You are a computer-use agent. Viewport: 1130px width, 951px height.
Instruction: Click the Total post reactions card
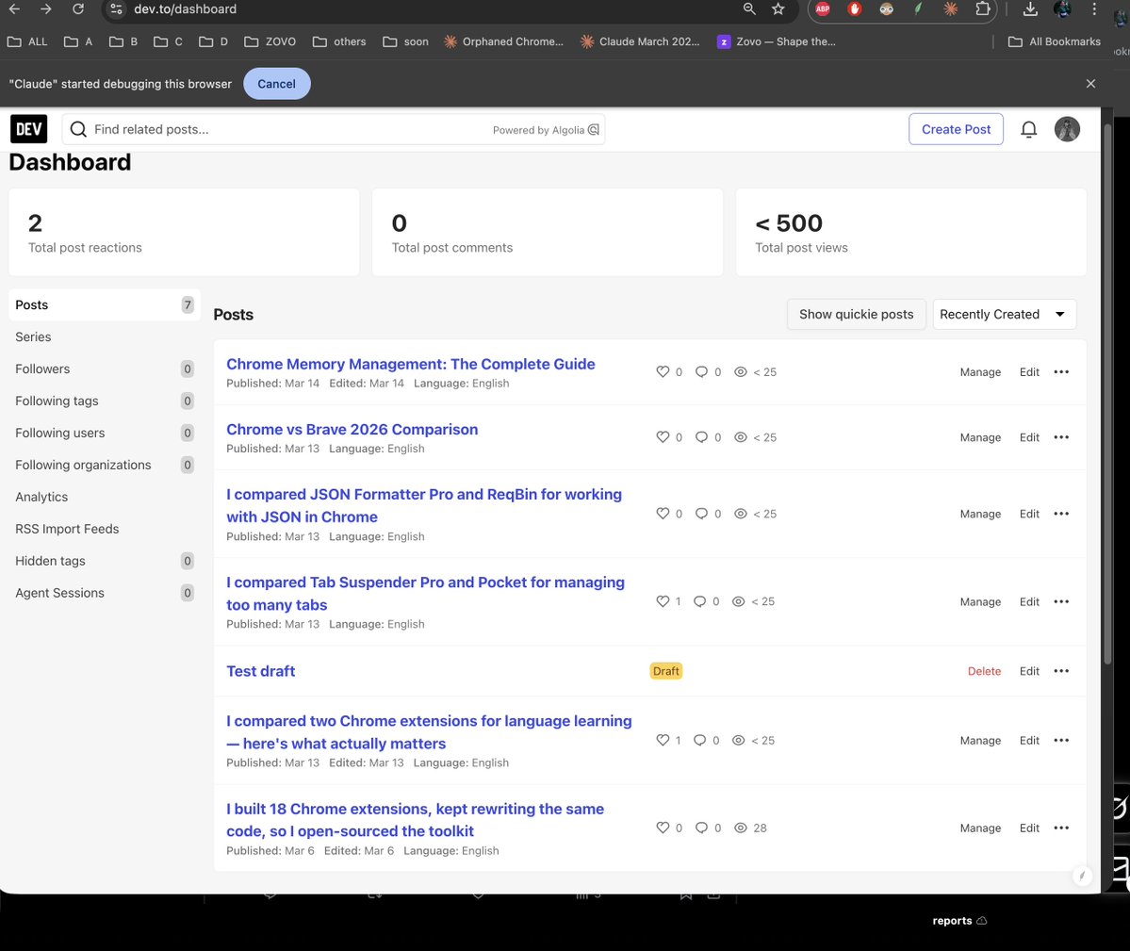pyautogui.click(x=184, y=232)
